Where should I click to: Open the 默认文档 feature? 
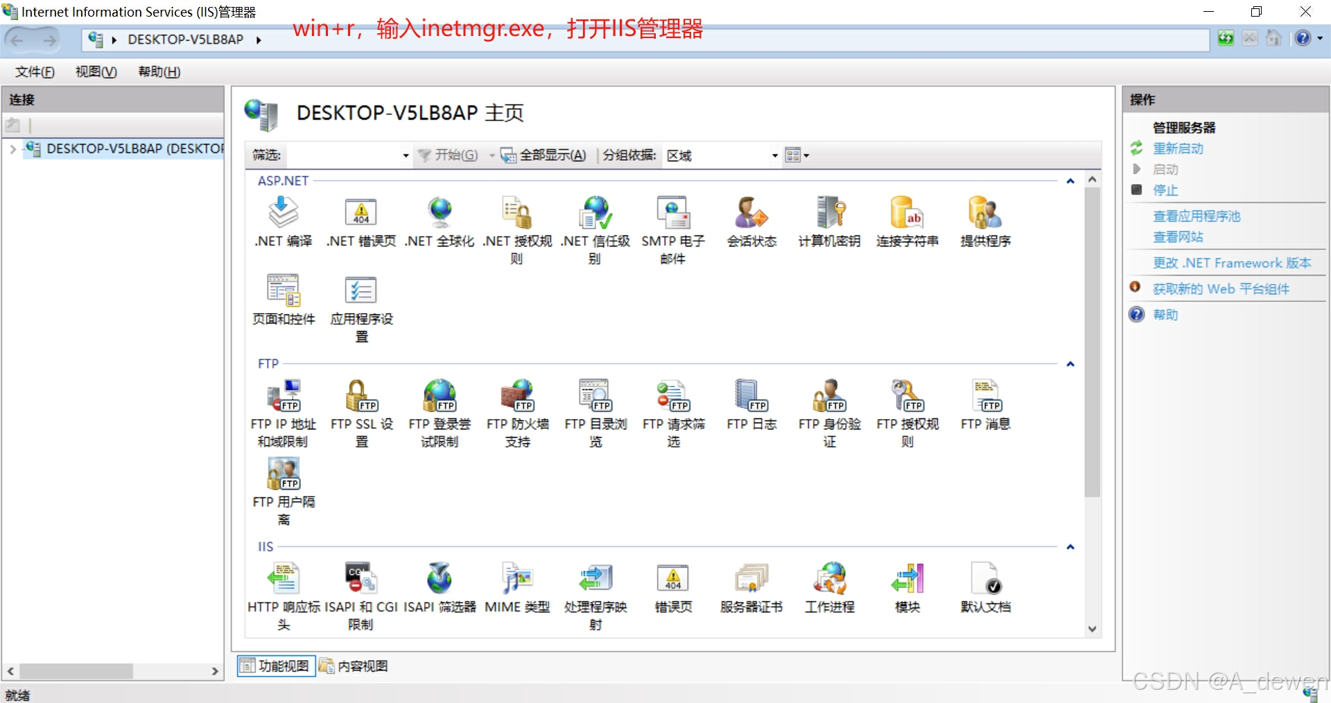[985, 588]
